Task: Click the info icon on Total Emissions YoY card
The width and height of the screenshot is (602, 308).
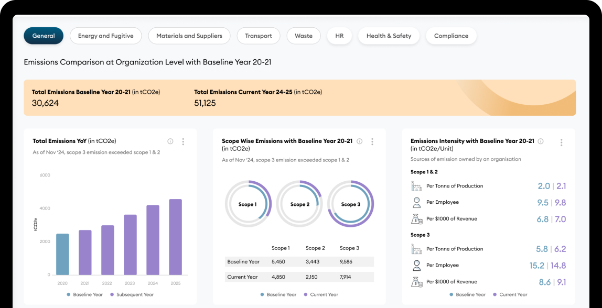Action: [x=170, y=141]
